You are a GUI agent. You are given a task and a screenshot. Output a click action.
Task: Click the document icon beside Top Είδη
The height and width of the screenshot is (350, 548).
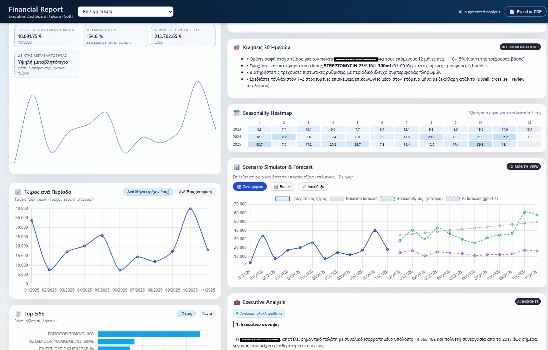click(18, 314)
